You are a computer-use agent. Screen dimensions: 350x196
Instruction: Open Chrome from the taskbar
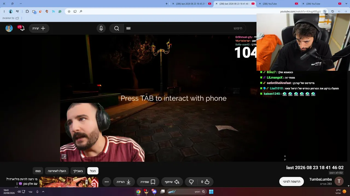tap(138, 192)
